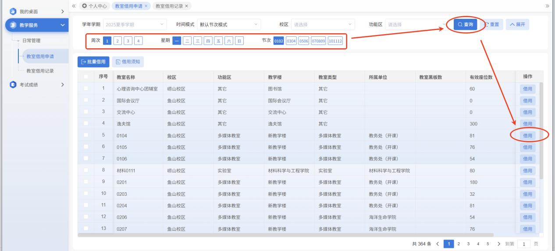Click the blue 查询 search button
Image resolution: width=555 pixels, height=251 pixels.
[x=465, y=25]
